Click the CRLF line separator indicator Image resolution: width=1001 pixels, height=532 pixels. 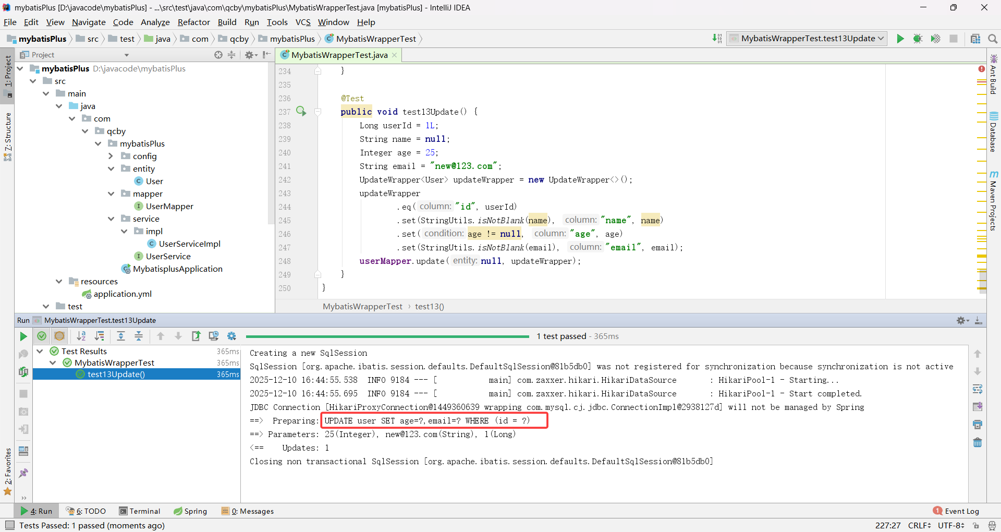click(x=919, y=525)
